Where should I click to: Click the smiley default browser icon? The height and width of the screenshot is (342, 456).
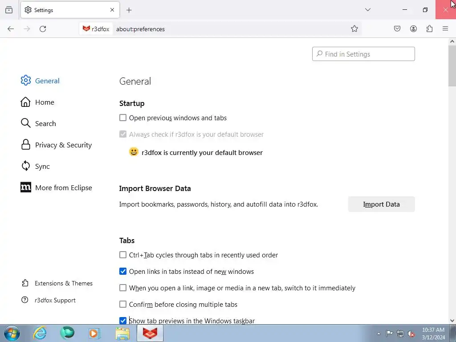tap(134, 152)
